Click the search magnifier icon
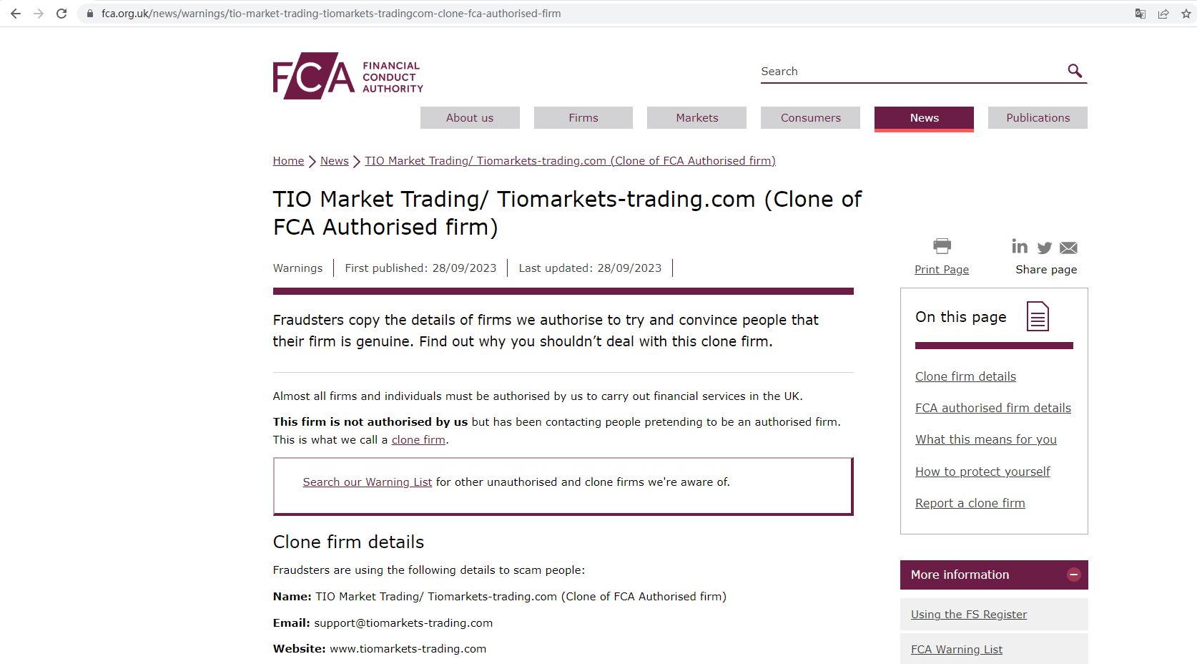1197x664 pixels. pos(1074,71)
